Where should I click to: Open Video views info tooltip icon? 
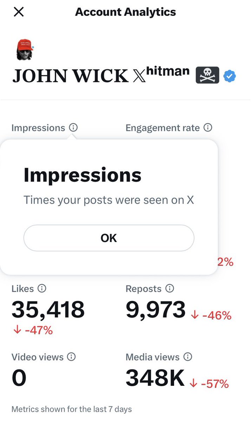71,357
